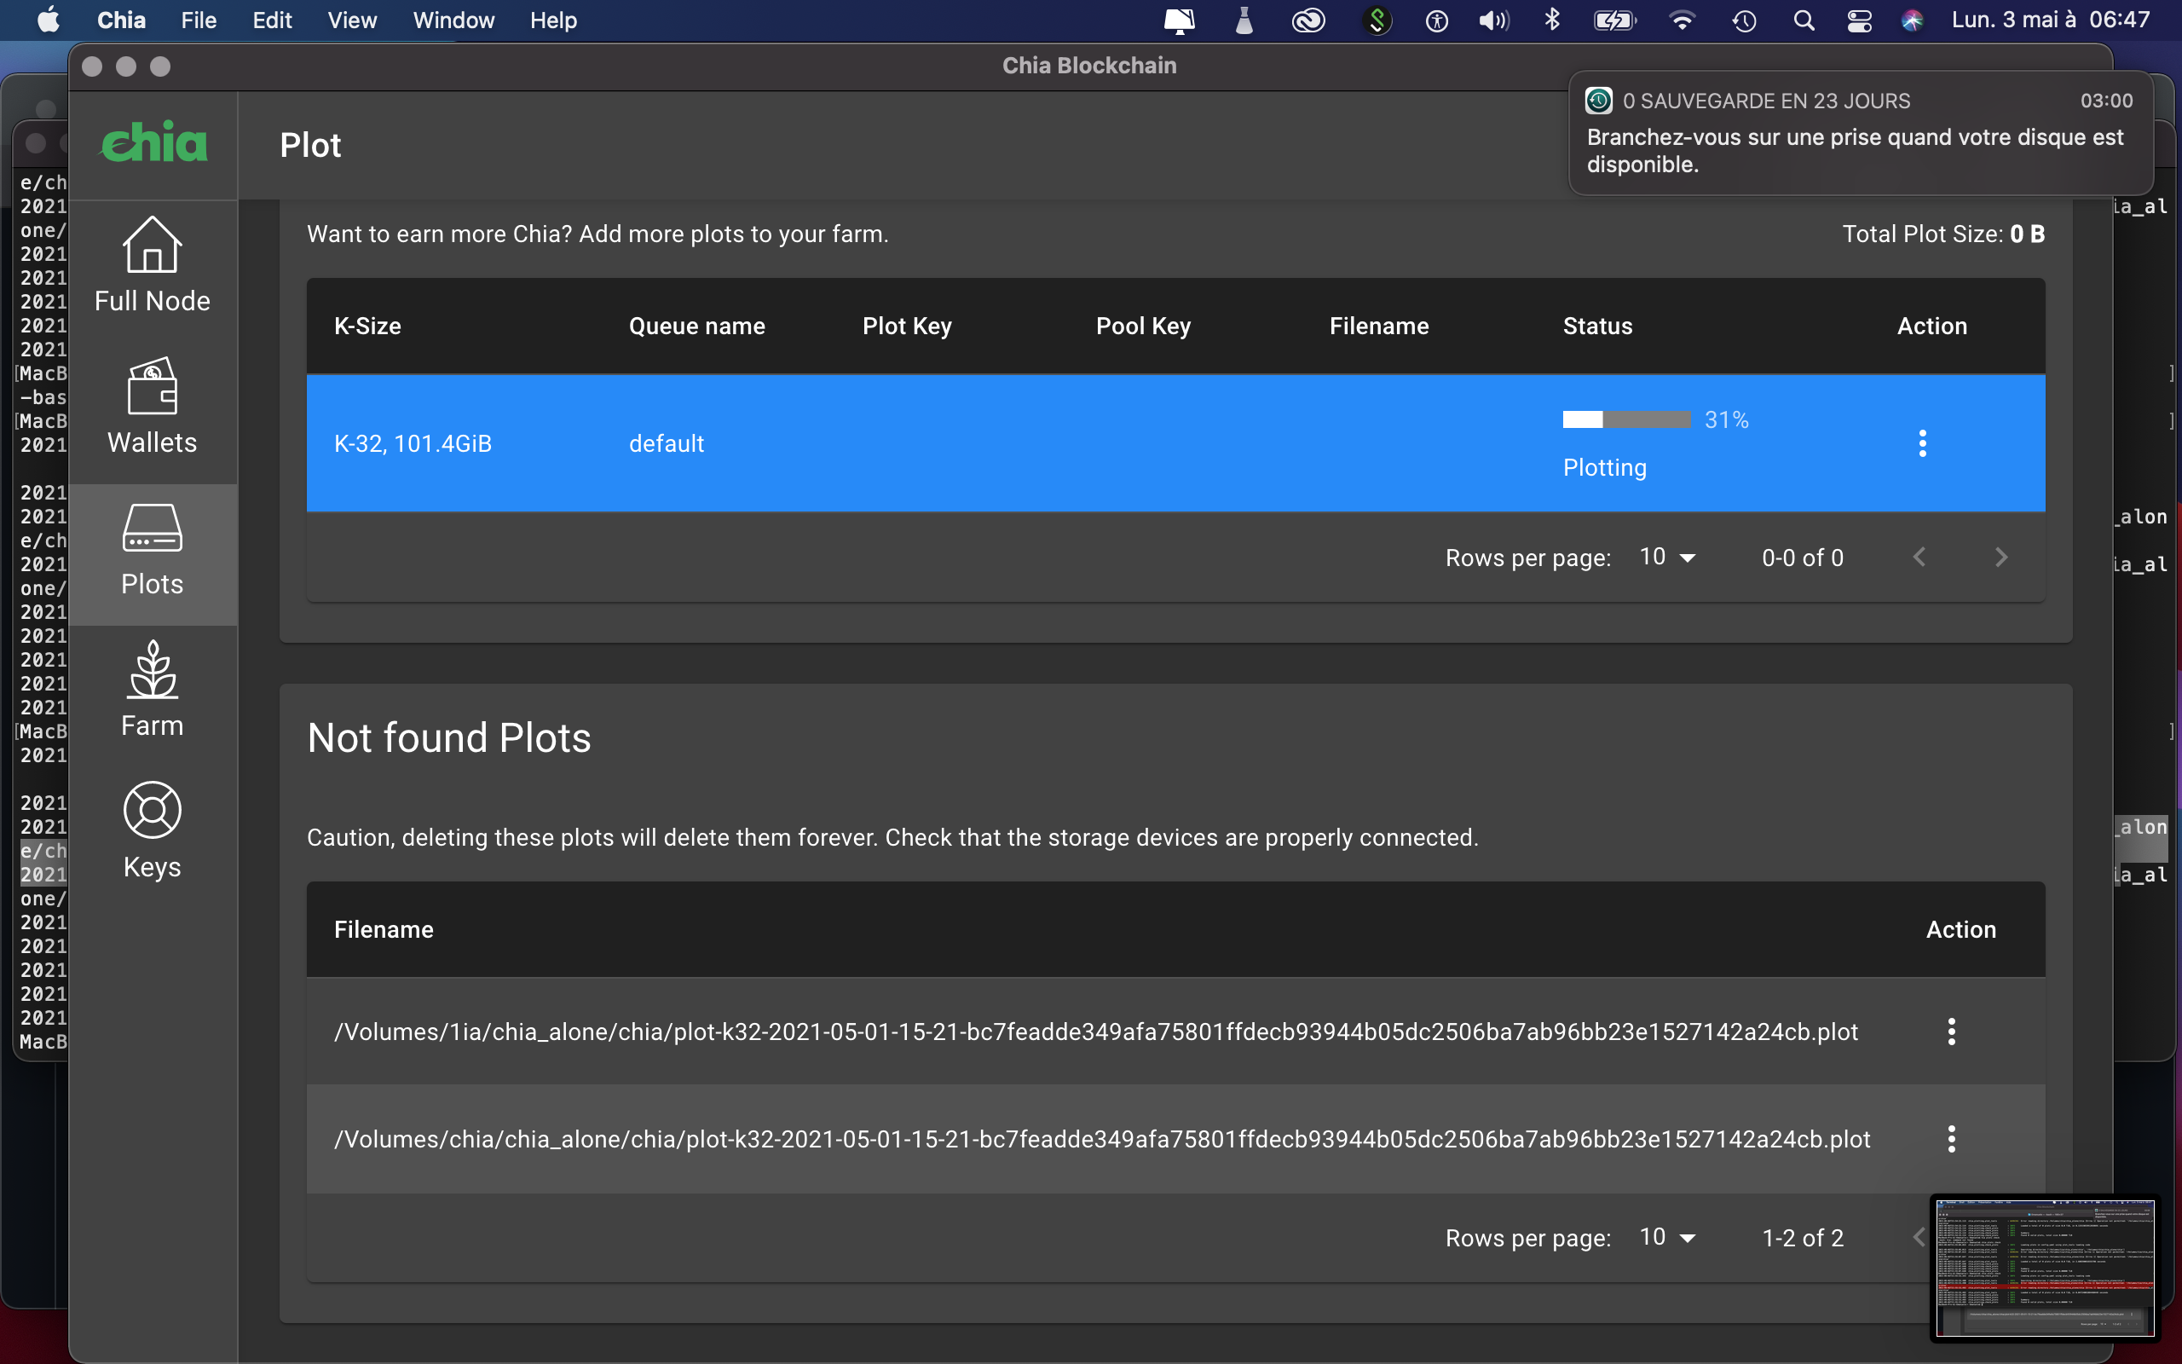Open action menu for the plotting K-32 row
Viewport: 2182px width, 1364px height.
(x=1922, y=443)
